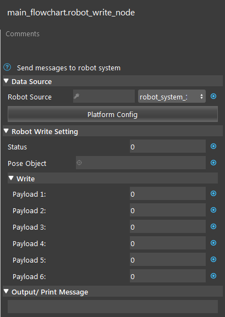This screenshot has width=225, height=317.
Task: Click the Pose Object input field
Action: coord(141,163)
